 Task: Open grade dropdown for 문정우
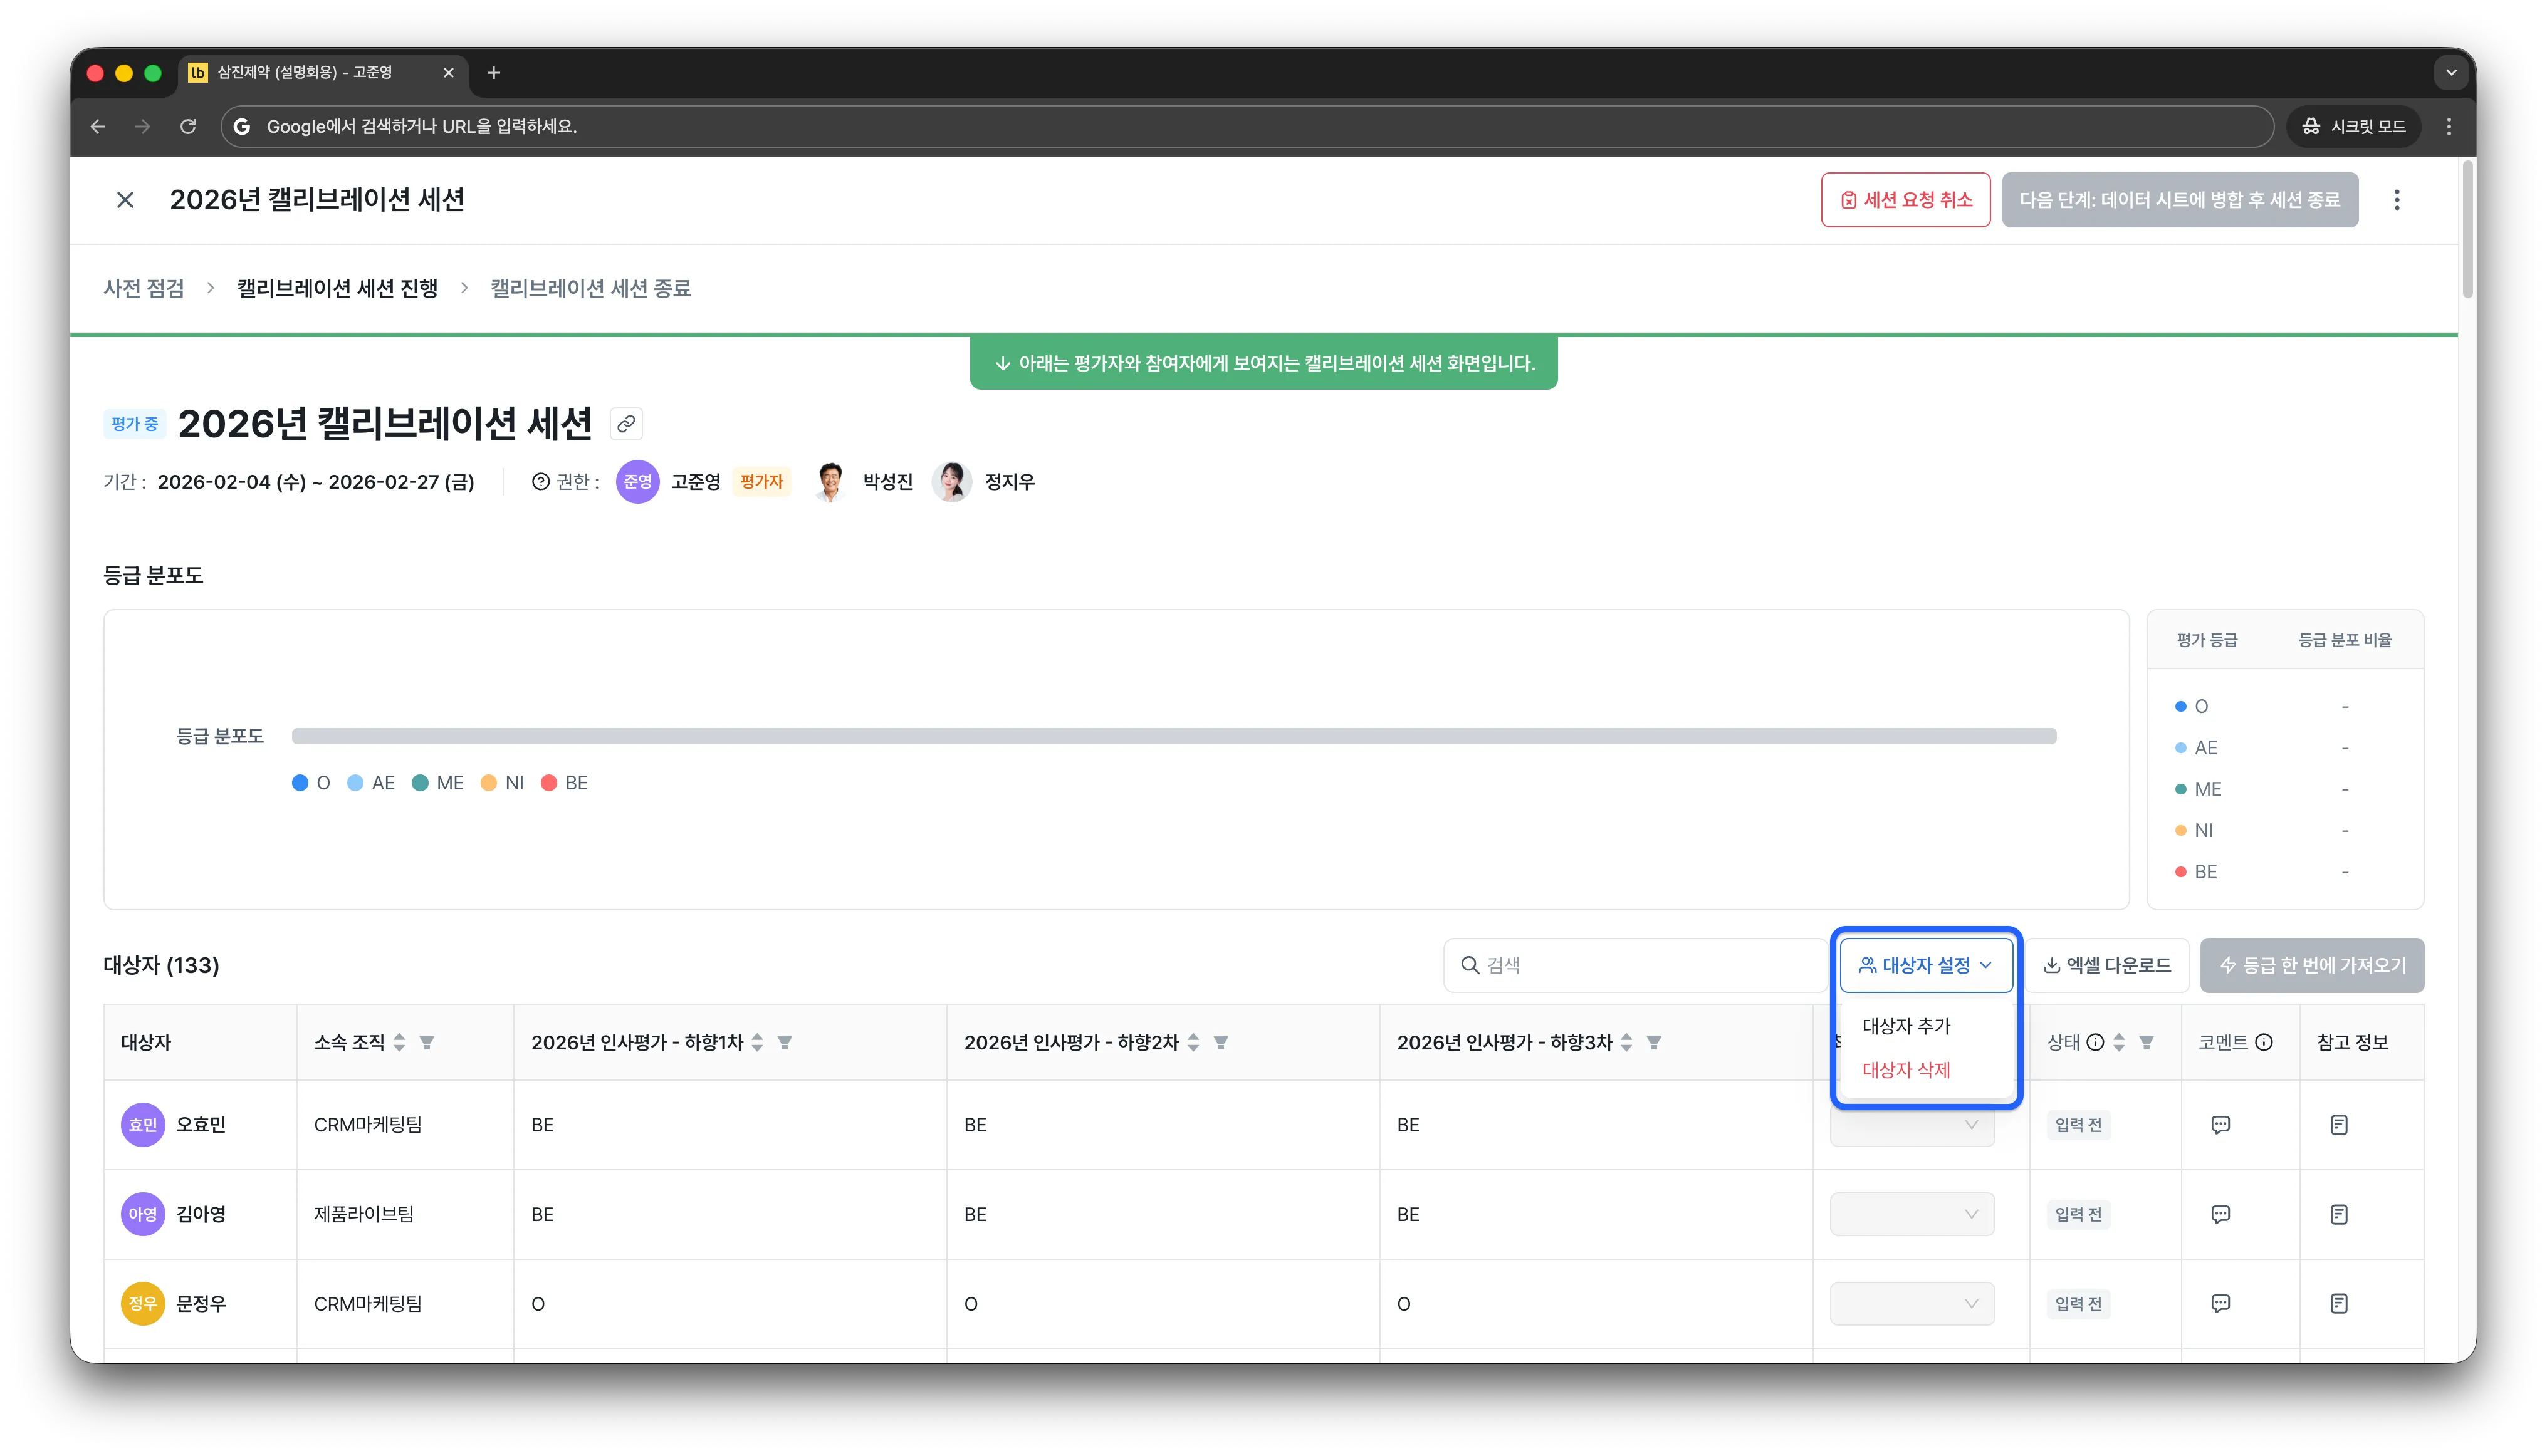[1912, 1303]
